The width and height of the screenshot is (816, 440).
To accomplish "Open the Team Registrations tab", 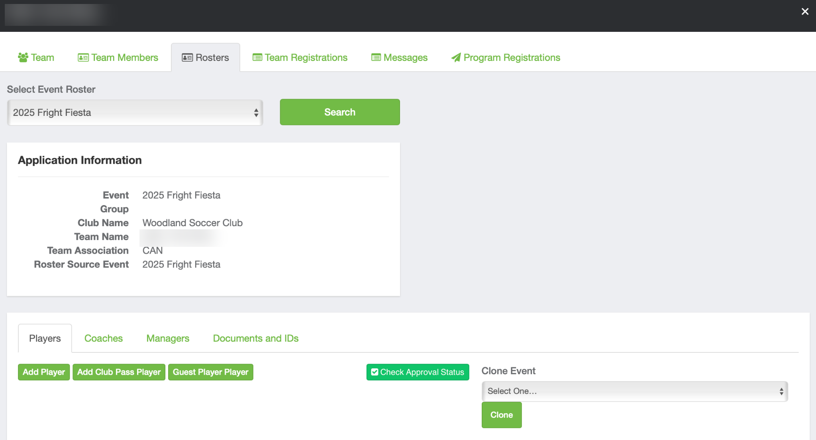I will coord(300,58).
